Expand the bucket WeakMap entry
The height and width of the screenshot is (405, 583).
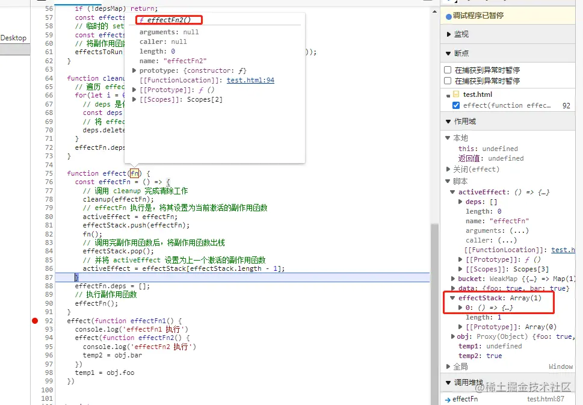pos(453,279)
